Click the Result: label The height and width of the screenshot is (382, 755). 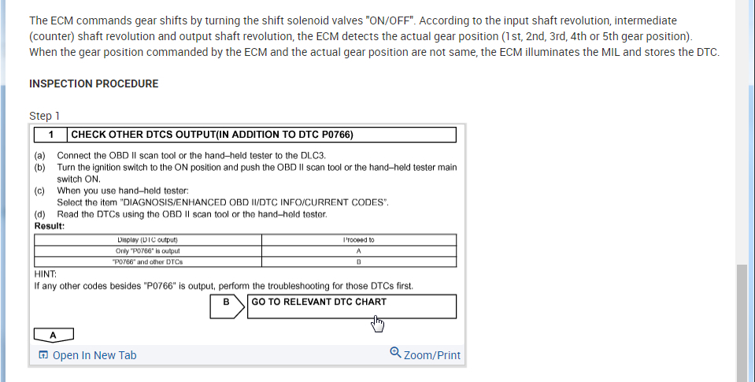(49, 226)
